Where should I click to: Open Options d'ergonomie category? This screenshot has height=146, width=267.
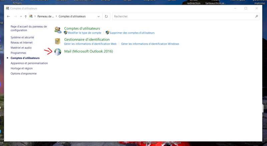(23, 74)
